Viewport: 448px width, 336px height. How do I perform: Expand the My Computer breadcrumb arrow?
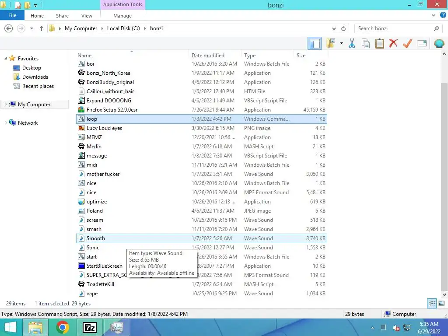click(102, 28)
